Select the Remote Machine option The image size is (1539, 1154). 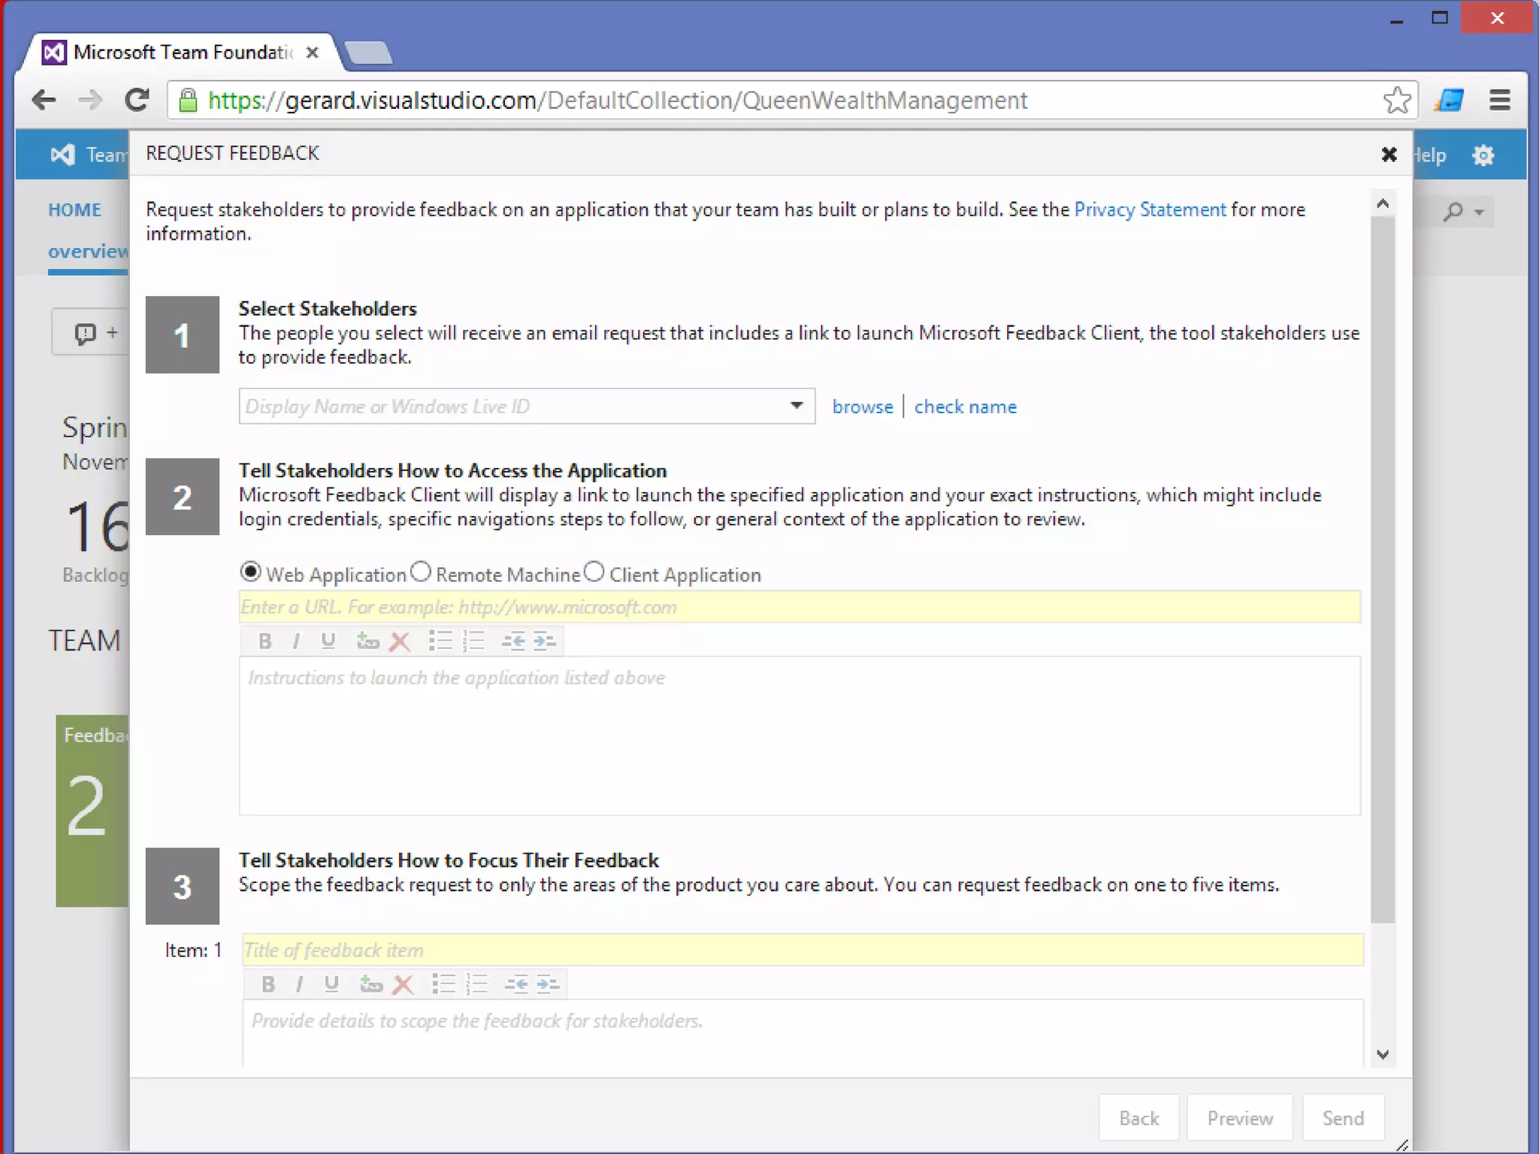pyautogui.click(x=422, y=572)
